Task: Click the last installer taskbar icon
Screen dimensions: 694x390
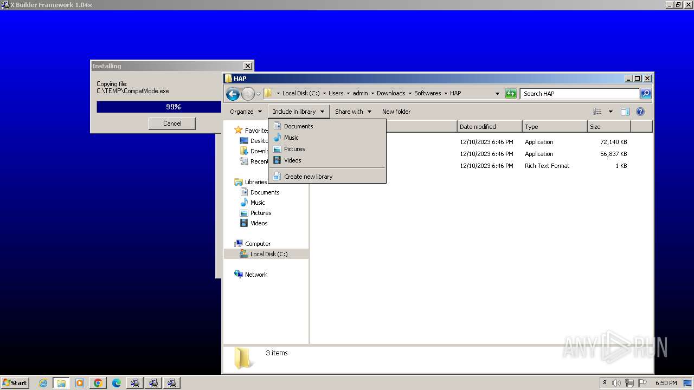Action: click(172, 383)
